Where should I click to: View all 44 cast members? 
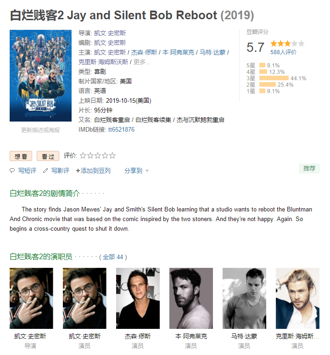tap(113, 257)
